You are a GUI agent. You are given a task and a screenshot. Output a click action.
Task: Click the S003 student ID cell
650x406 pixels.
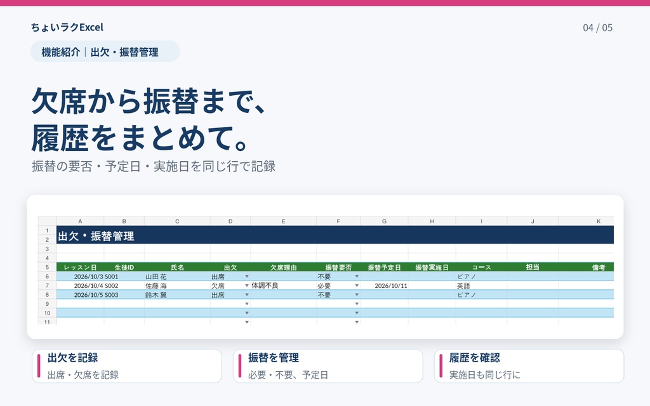coord(124,294)
